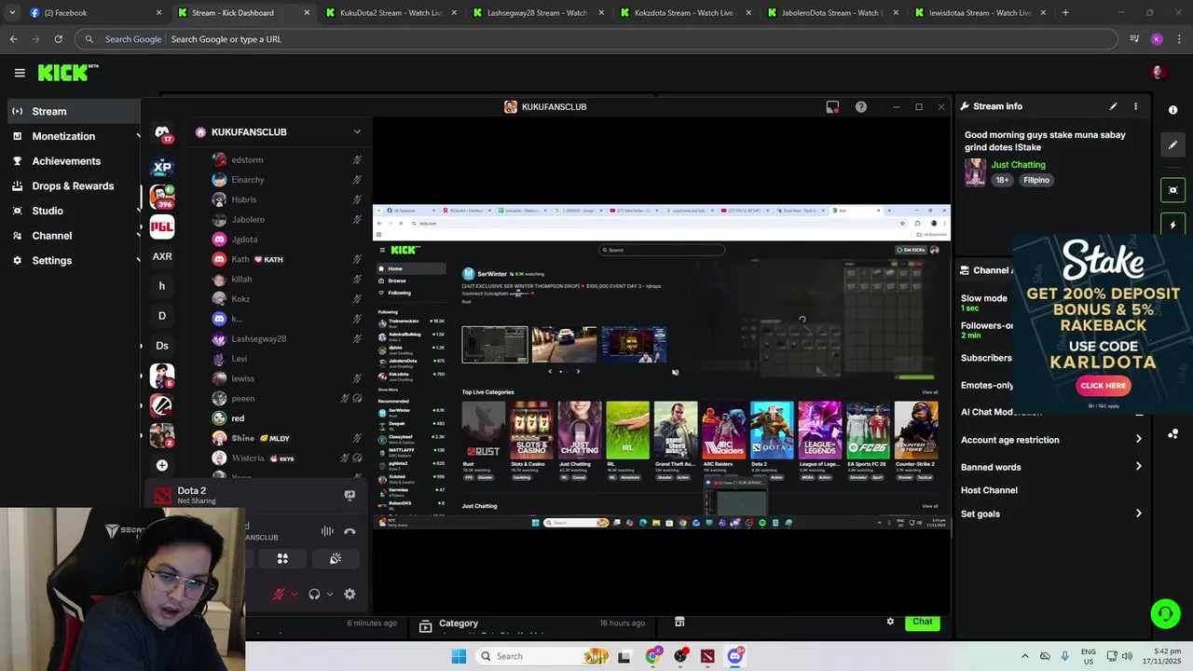Switch to KukuDota2 Stream browser tab
This screenshot has height=671, width=1193.
tap(391, 13)
